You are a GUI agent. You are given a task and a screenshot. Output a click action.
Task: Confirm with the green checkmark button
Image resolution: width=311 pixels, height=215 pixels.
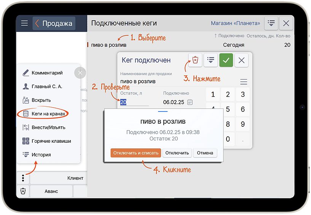tap(226, 60)
